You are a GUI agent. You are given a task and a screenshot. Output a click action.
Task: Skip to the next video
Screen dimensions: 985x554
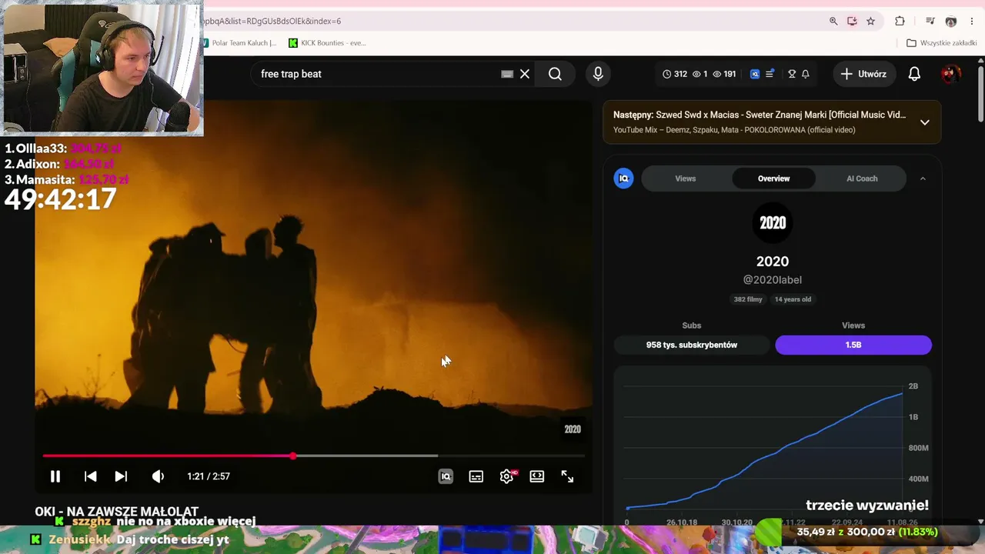(121, 476)
